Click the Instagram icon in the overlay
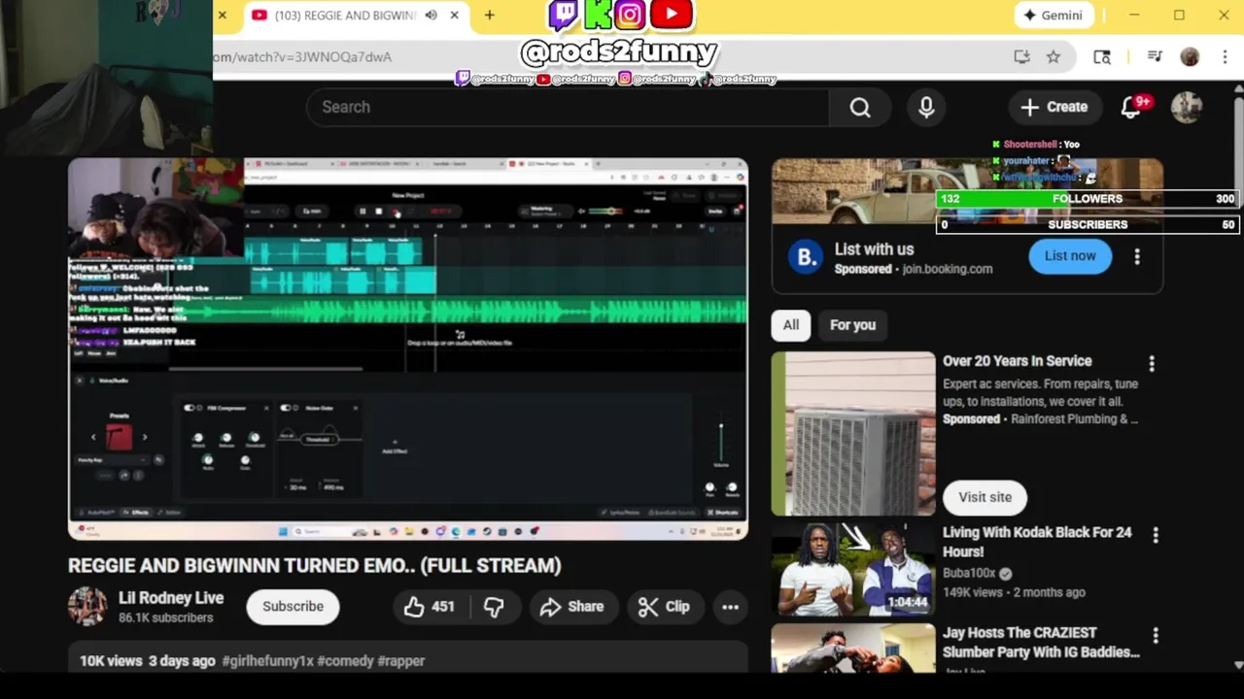The image size is (1244, 699). pyautogui.click(x=630, y=15)
